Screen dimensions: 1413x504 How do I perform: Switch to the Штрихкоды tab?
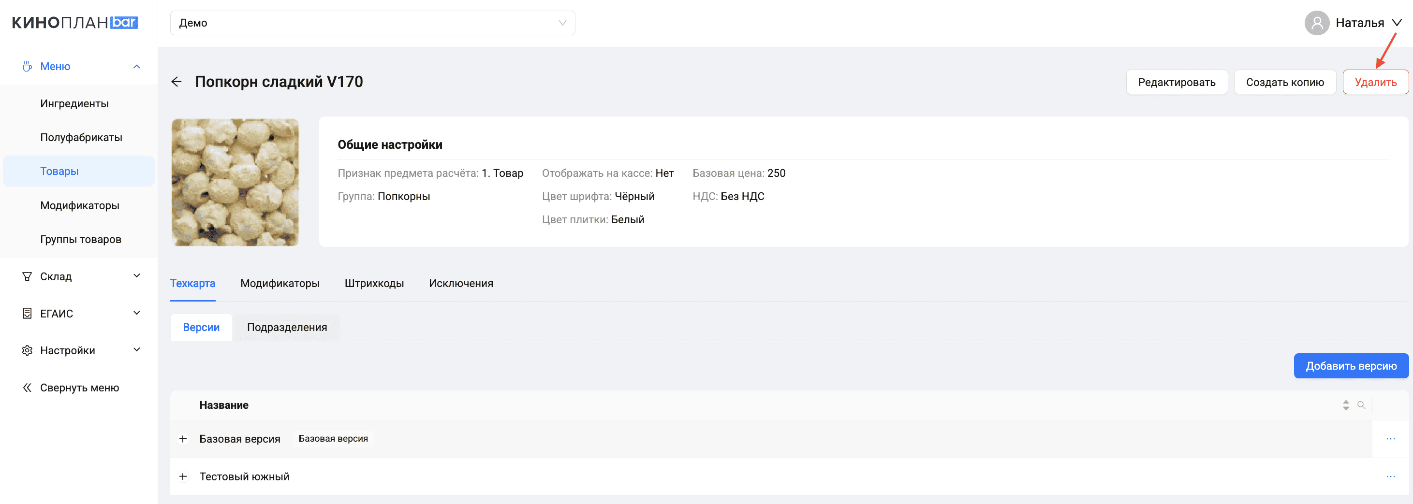pyautogui.click(x=374, y=284)
